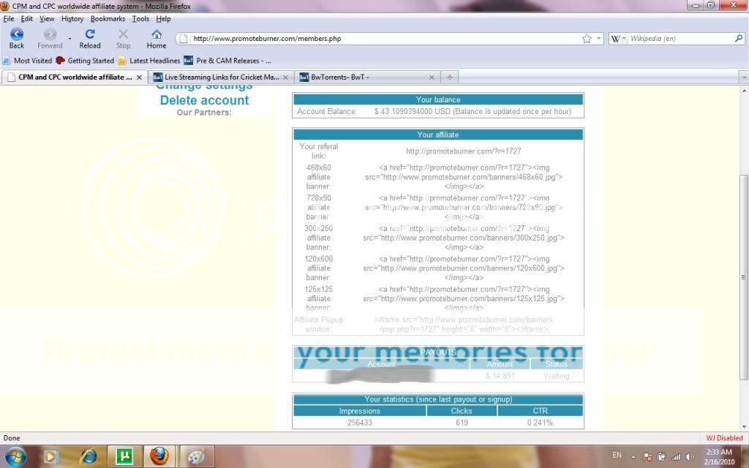Click scrollbar up arrow

click(744, 90)
